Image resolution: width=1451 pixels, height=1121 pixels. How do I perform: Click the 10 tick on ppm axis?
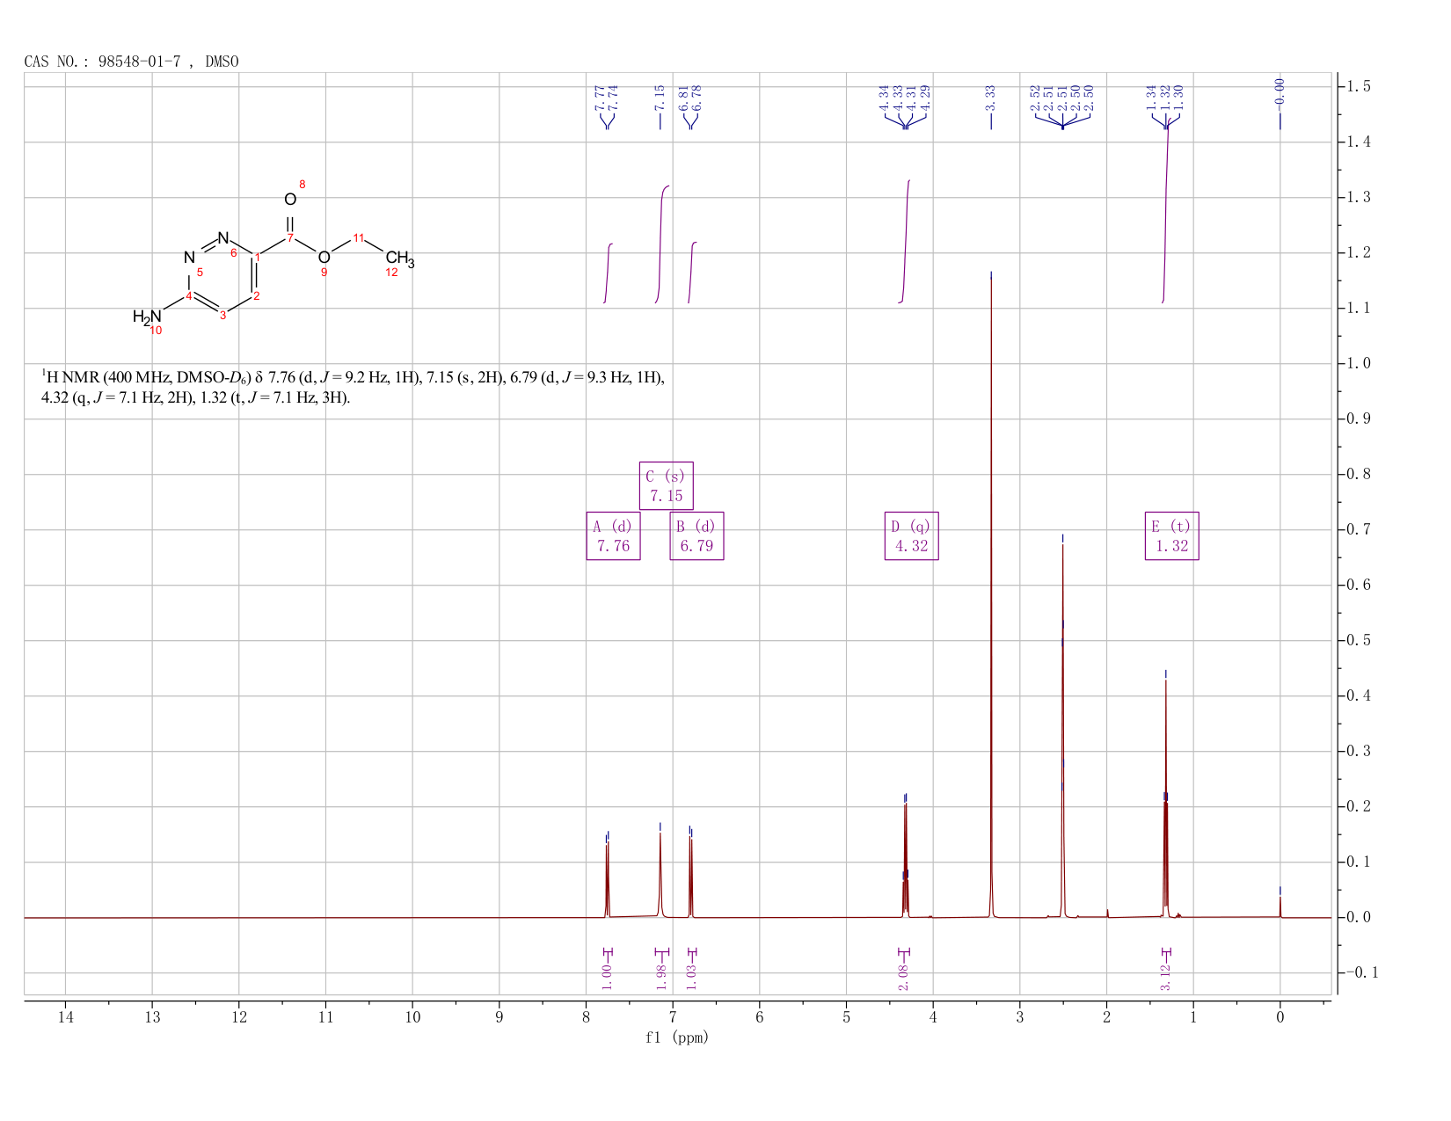pyautogui.click(x=412, y=1017)
